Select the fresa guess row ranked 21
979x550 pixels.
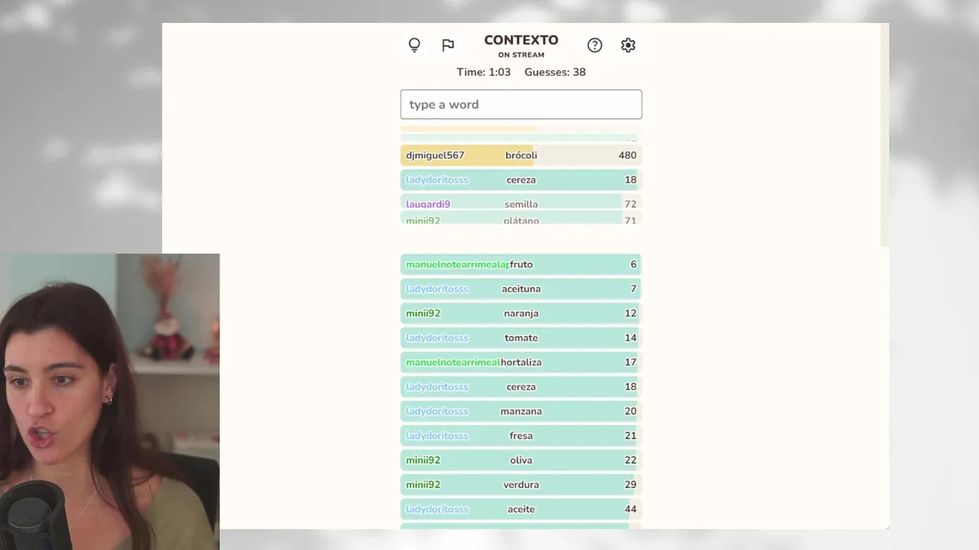[x=521, y=435]
